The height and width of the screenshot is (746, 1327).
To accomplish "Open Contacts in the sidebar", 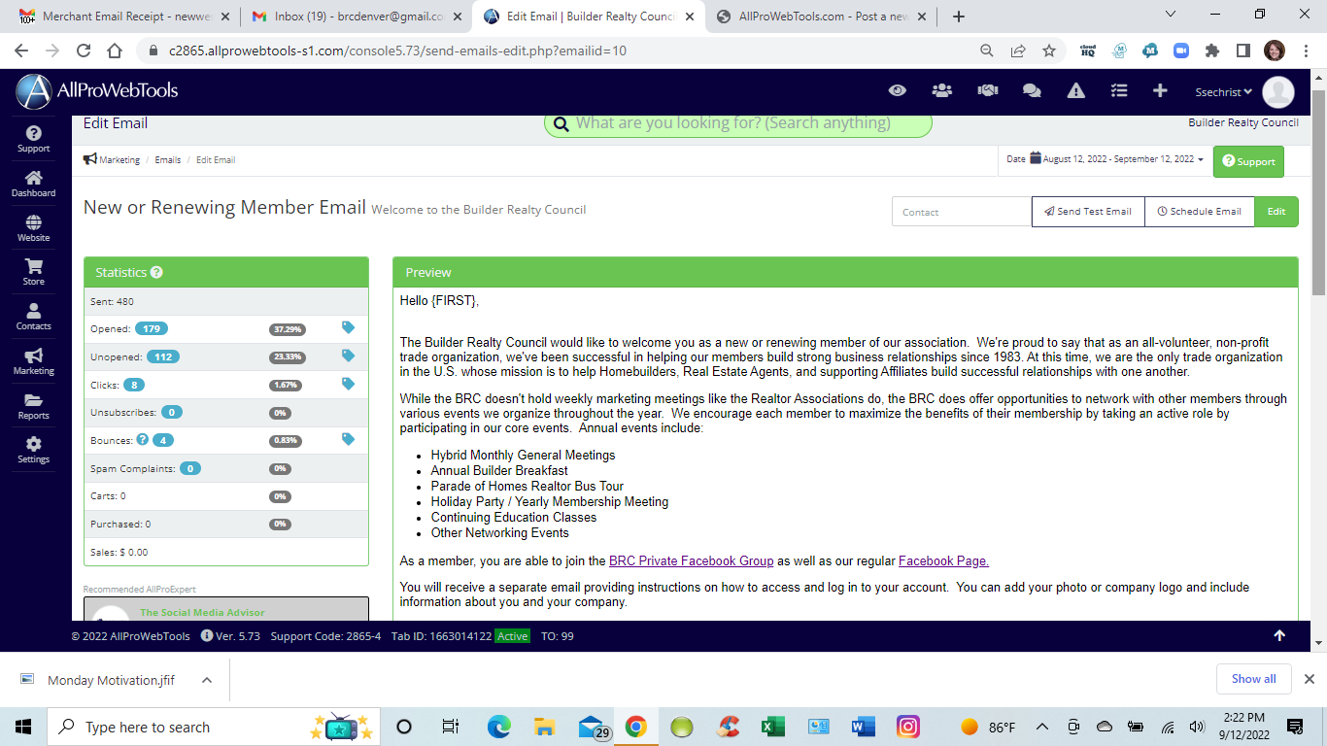I will click(33, 318).
